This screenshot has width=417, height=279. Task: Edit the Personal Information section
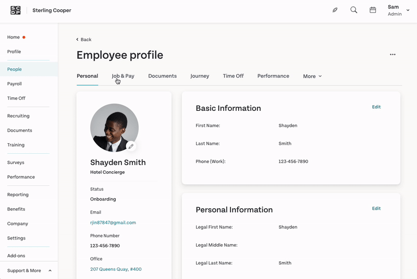click(x=376, y=209)
